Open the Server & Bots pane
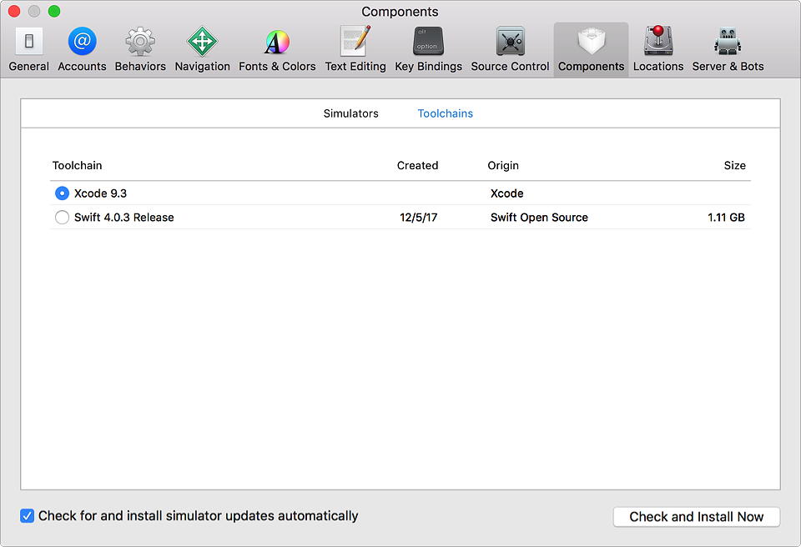801x547 pixels. 728,49
